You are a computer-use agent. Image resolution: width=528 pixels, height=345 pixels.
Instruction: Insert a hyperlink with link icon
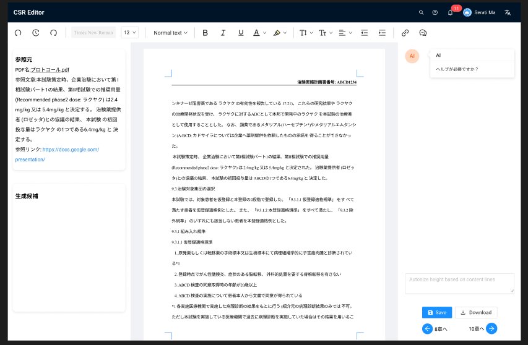click(405, 33)
